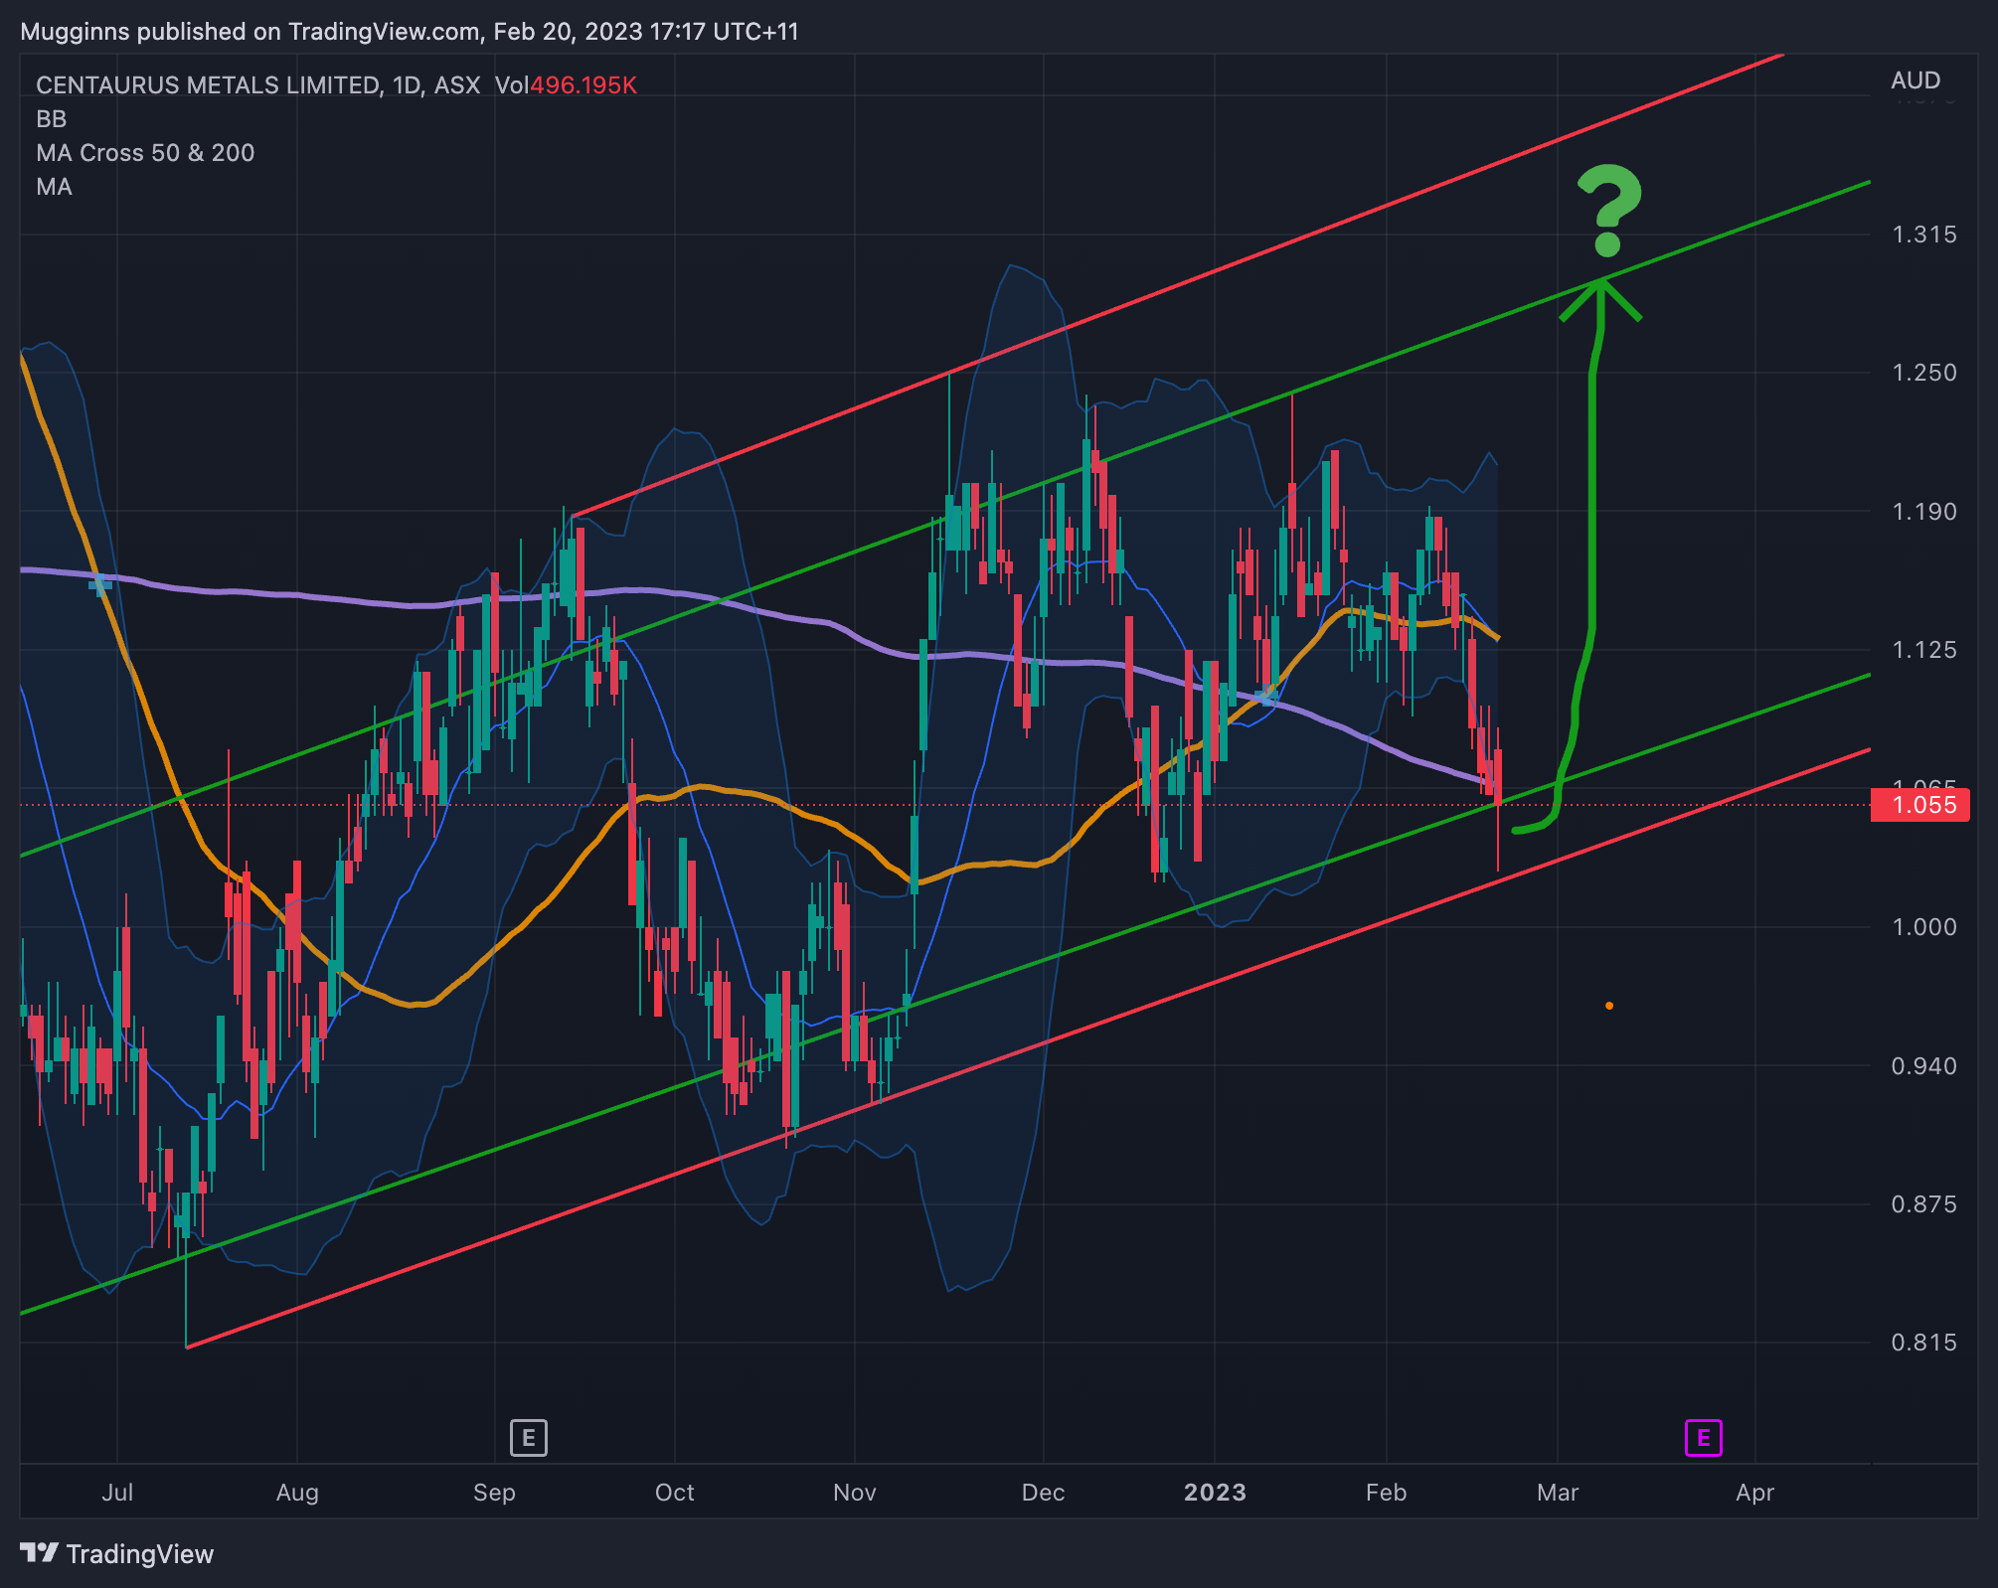Click the 1.000 price axis label

pos(1923,927)
